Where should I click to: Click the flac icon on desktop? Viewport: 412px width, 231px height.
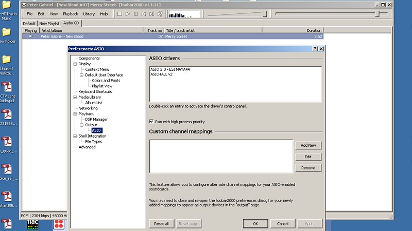point(32,223)
